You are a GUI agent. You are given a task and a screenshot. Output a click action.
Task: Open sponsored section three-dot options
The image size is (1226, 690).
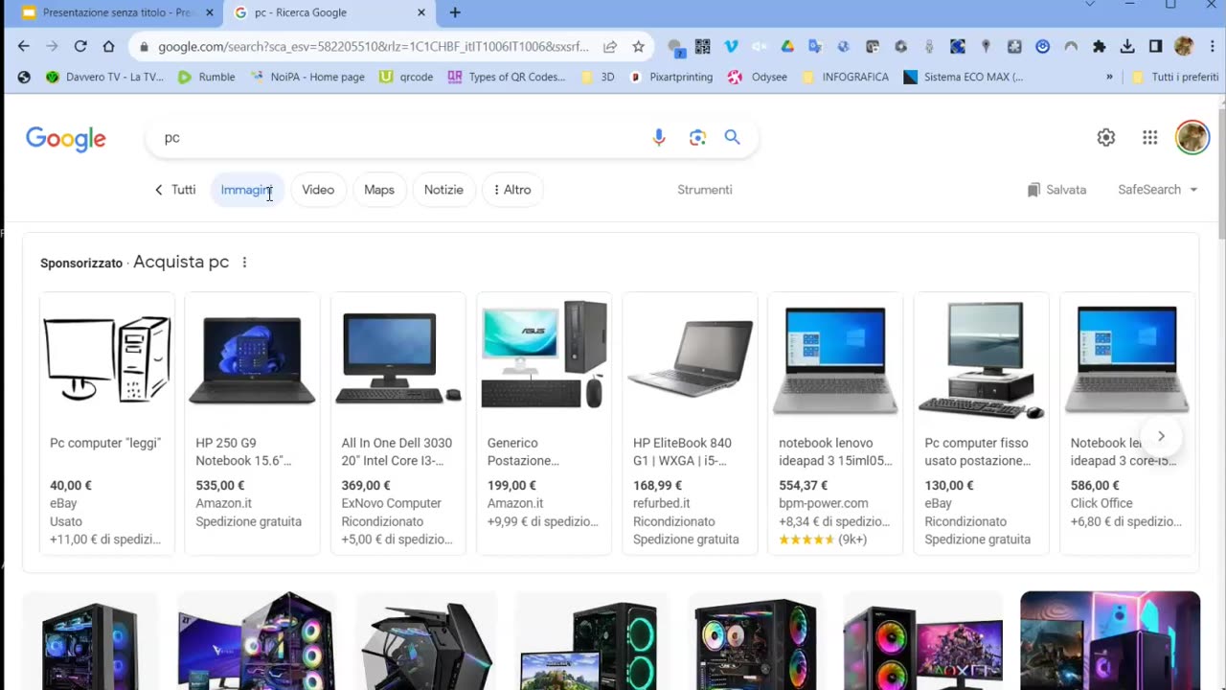click(244, 262)
